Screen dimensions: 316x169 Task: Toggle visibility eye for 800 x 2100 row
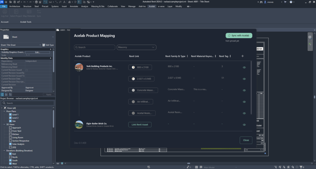point(244,67)
